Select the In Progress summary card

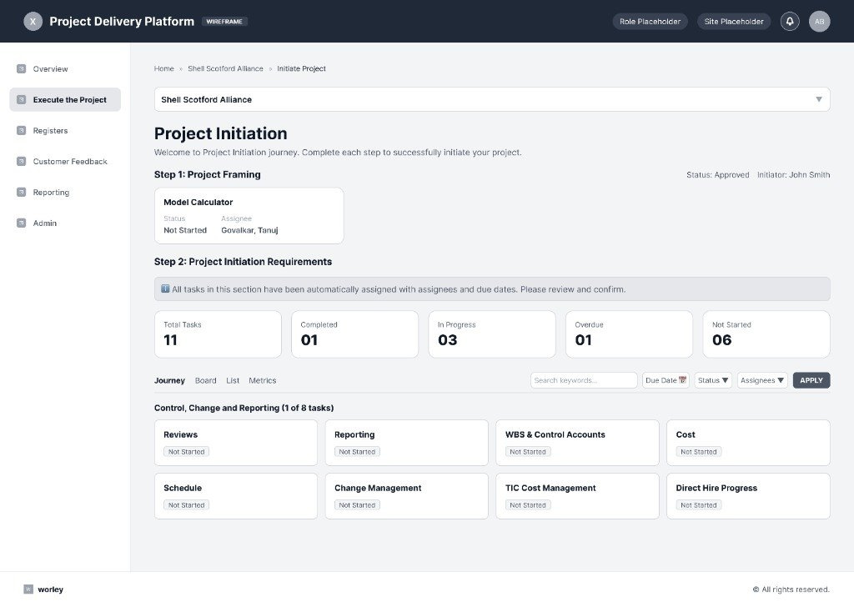click(492, 334)
